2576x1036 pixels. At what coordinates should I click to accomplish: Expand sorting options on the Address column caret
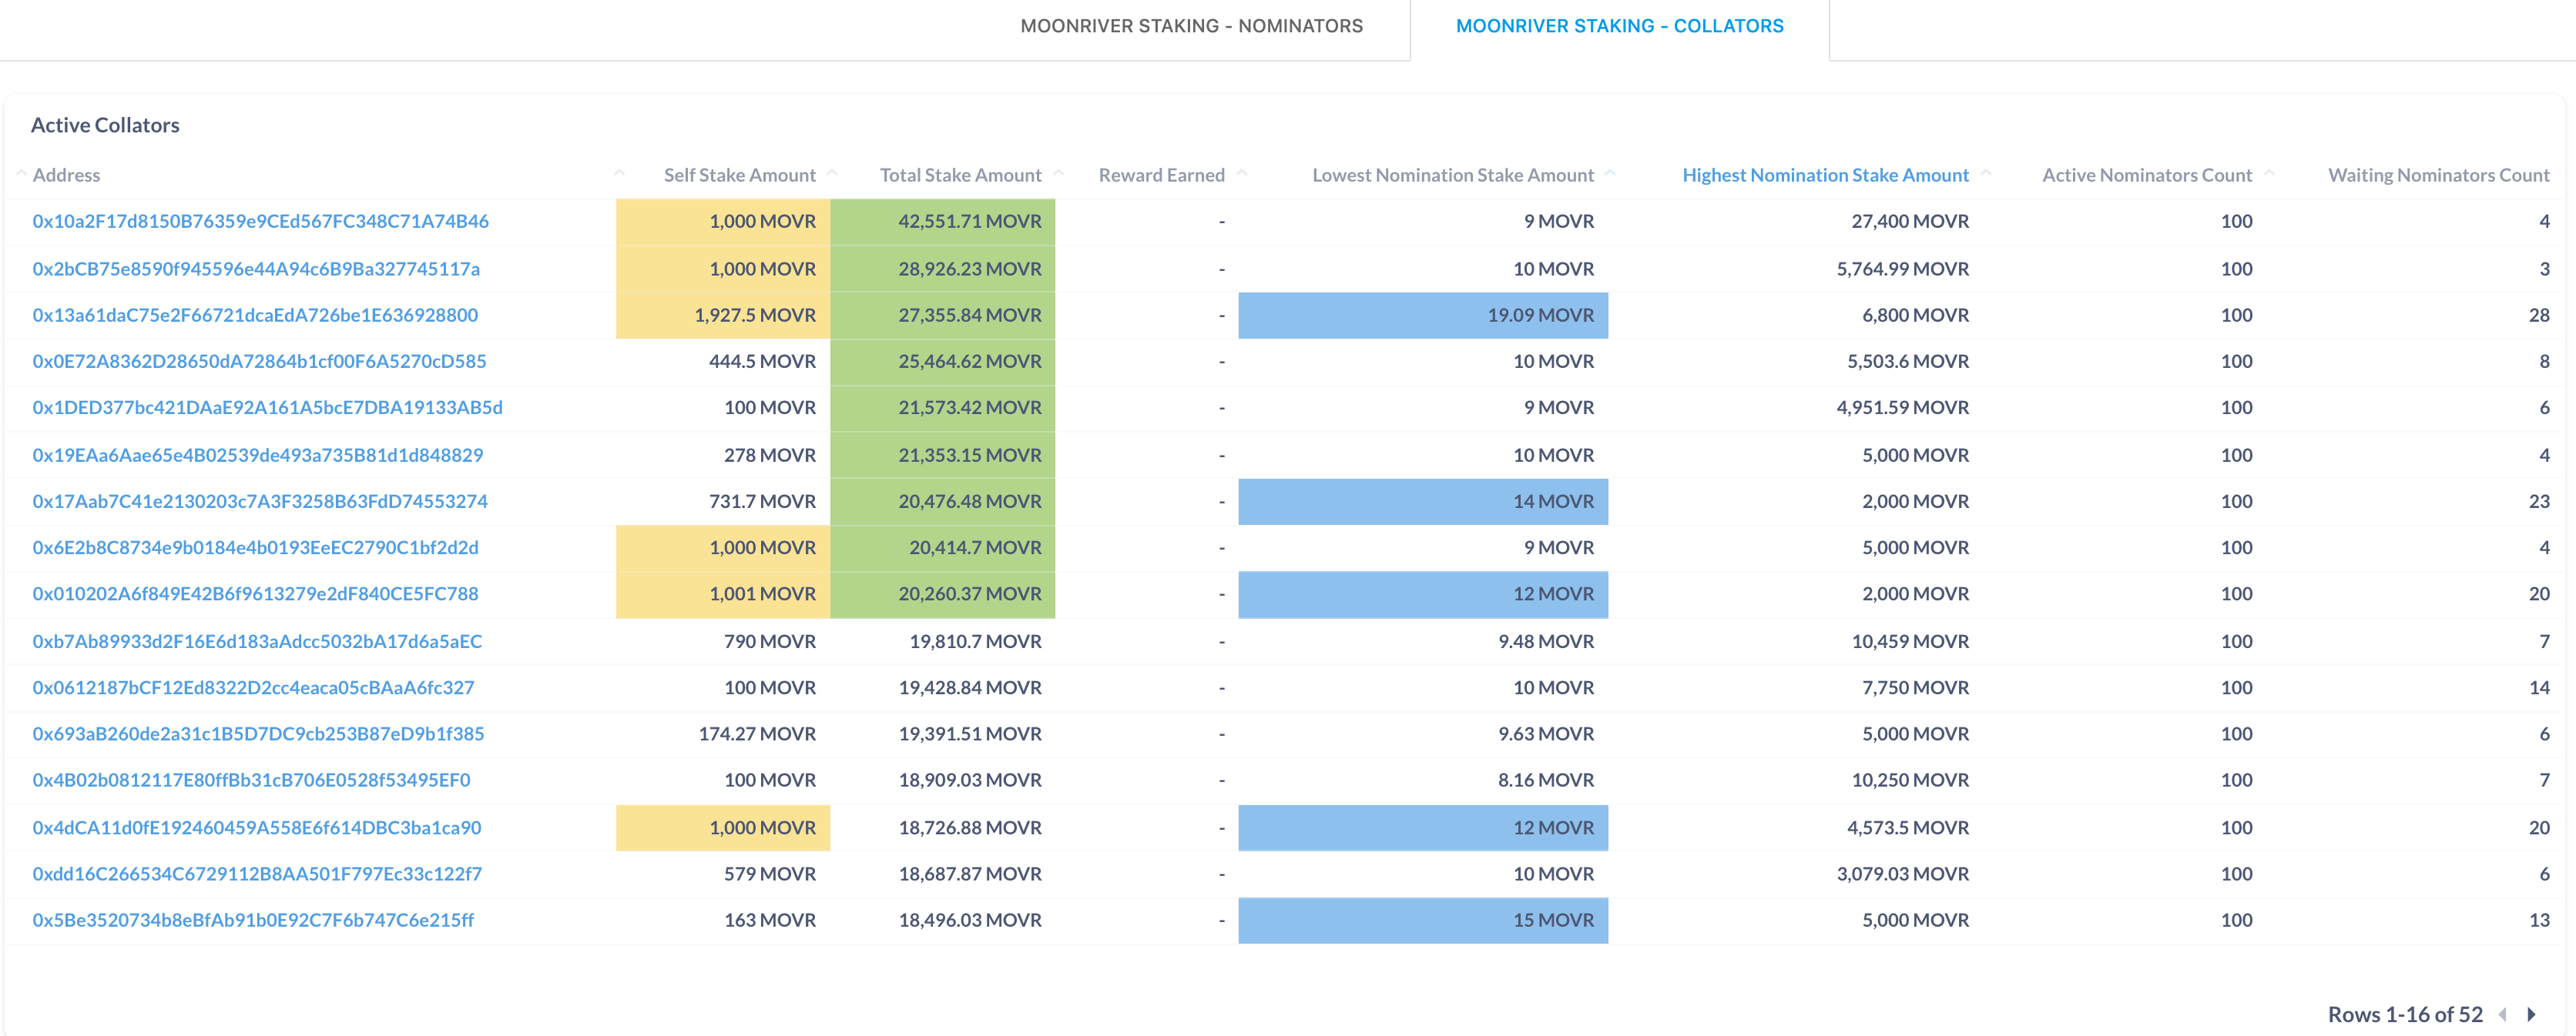[620, 172]
